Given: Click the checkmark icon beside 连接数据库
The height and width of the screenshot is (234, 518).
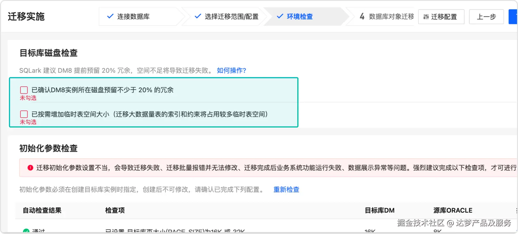Looking at the screenshot, I should tap(110, 16).
